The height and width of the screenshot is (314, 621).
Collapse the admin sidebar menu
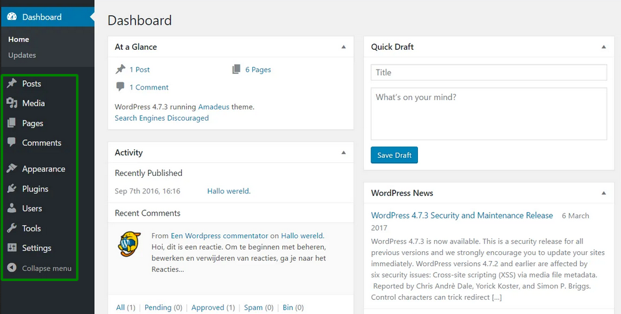[x=40, y=268]
